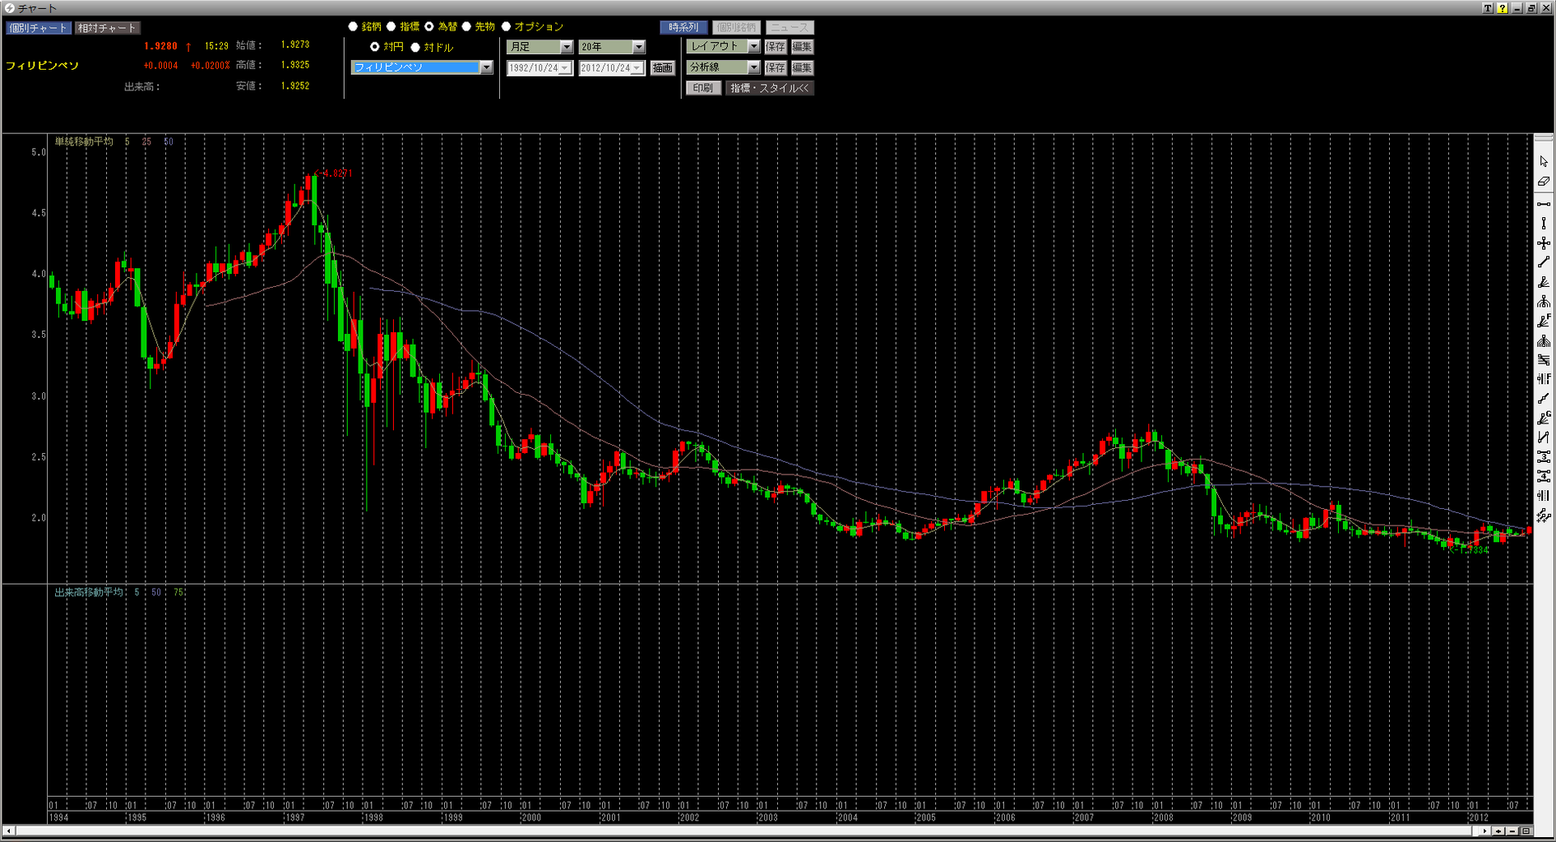Click the chart app icon in title bar

pyautogui.click(x=9, y=8)
